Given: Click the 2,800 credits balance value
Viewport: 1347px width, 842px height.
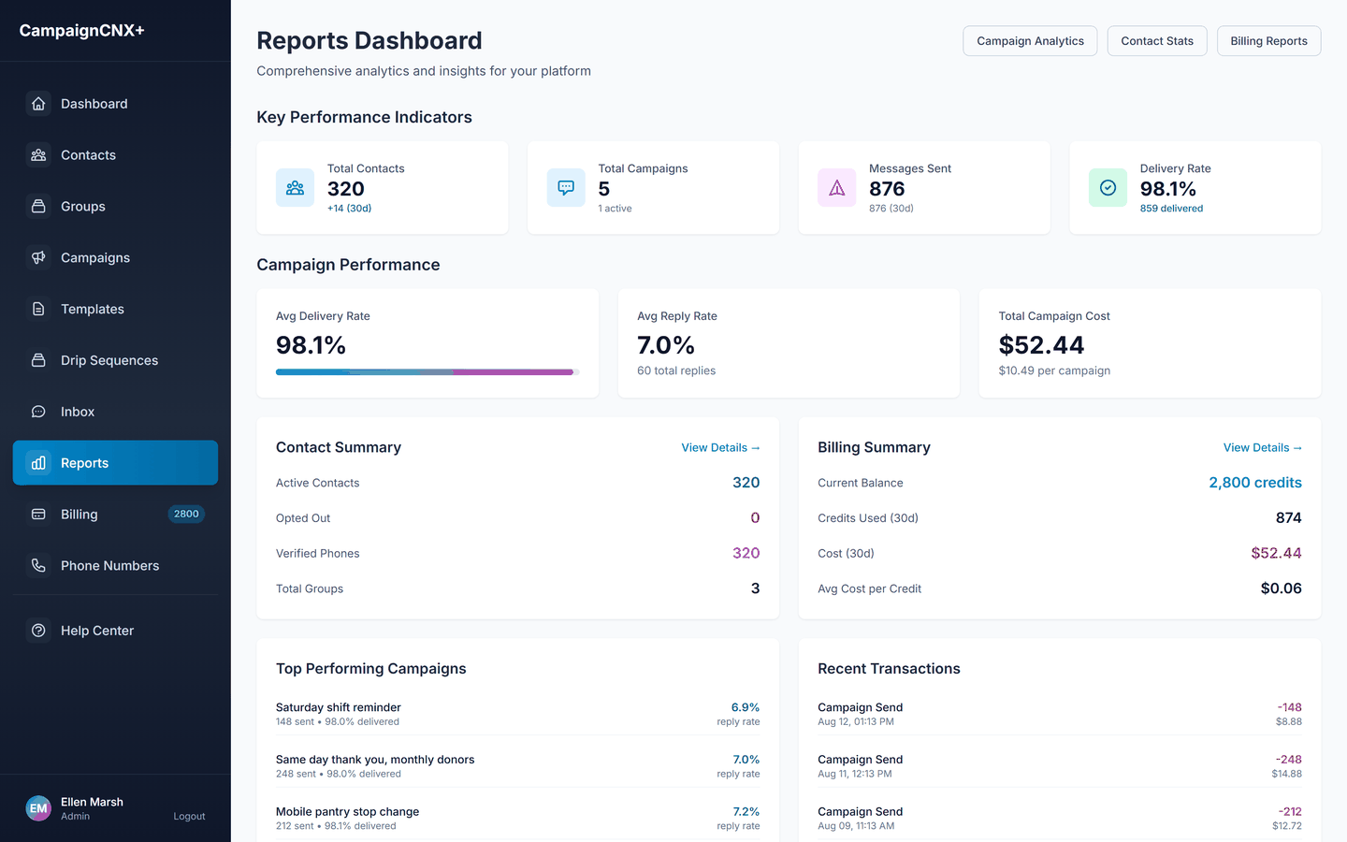Looking at the screenshot, I should click(x=1255, y=483).
